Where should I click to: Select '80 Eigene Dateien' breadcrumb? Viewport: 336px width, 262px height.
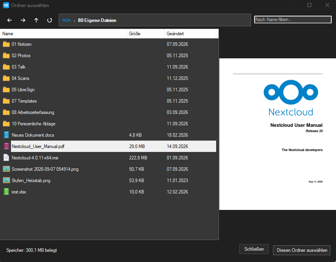pos(97,20)
